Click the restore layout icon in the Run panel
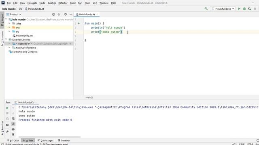The height and width of the screenshot is (145, 259). (7, 125)
